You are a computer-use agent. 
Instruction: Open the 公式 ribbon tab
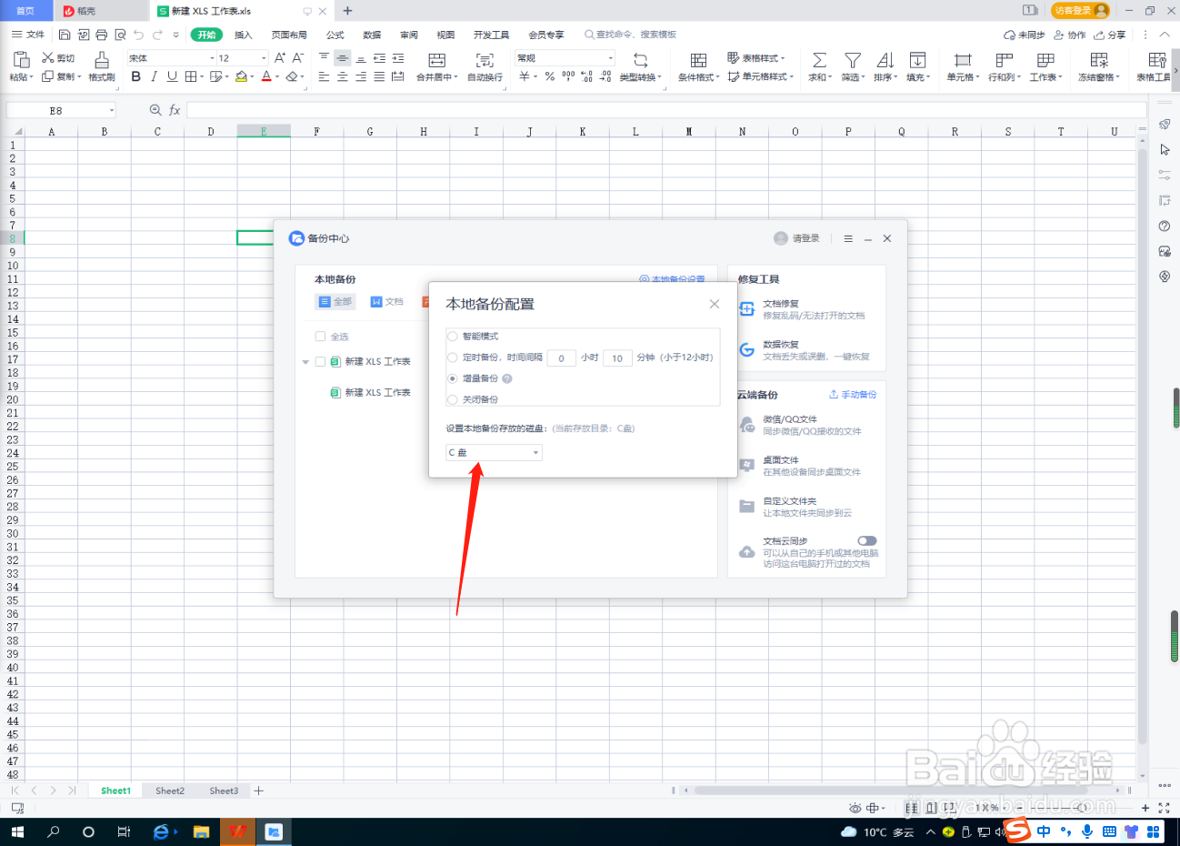335,35
